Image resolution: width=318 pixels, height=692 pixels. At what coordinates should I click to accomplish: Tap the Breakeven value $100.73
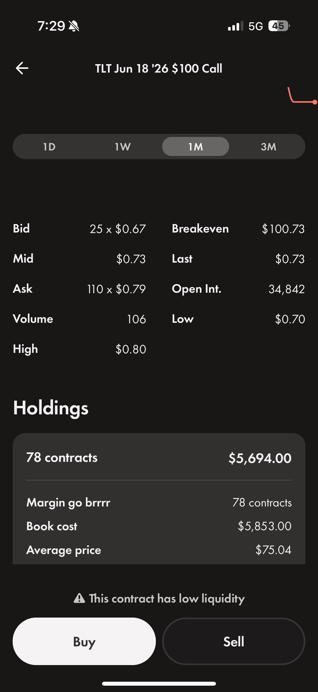283,229
